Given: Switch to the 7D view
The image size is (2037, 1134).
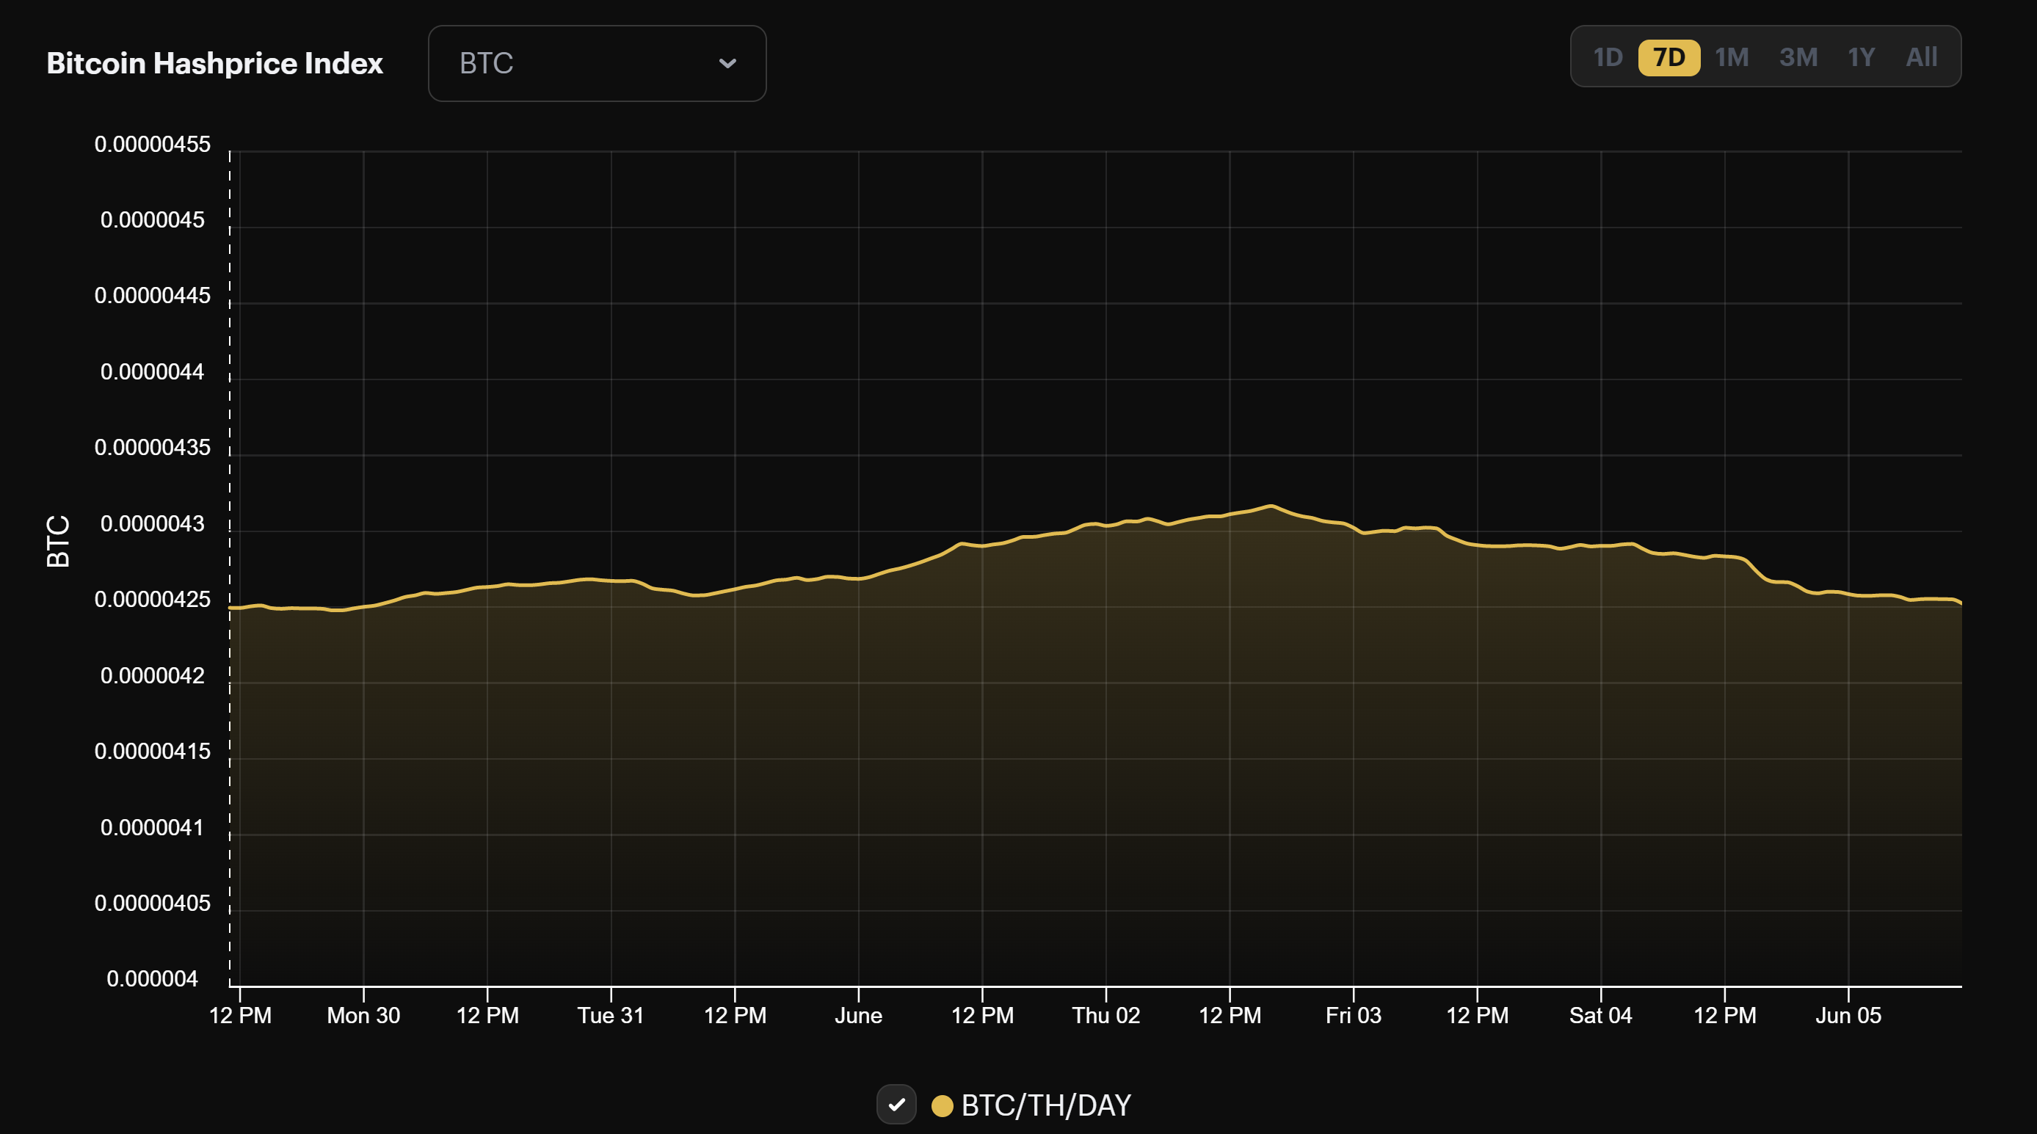Looking at the screenshot, I should click(x=1669, y=56).
